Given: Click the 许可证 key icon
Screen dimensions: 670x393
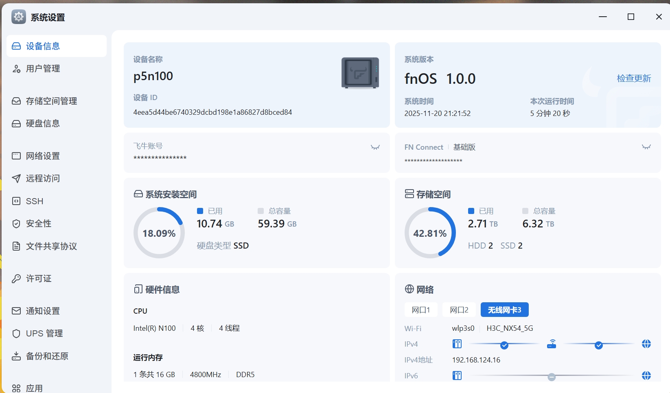Looking at the screenshot, I should coord(16,278).
